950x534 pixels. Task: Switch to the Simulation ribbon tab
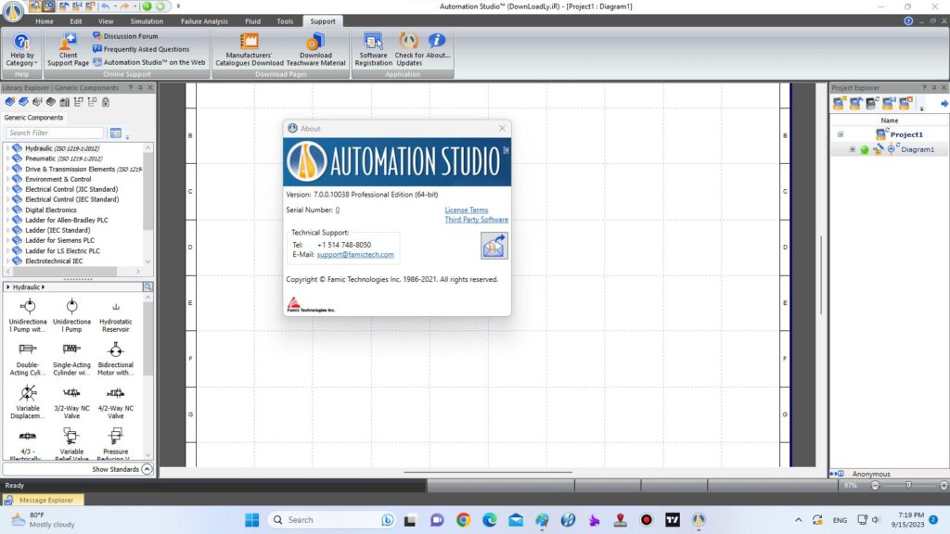point(147,20)
